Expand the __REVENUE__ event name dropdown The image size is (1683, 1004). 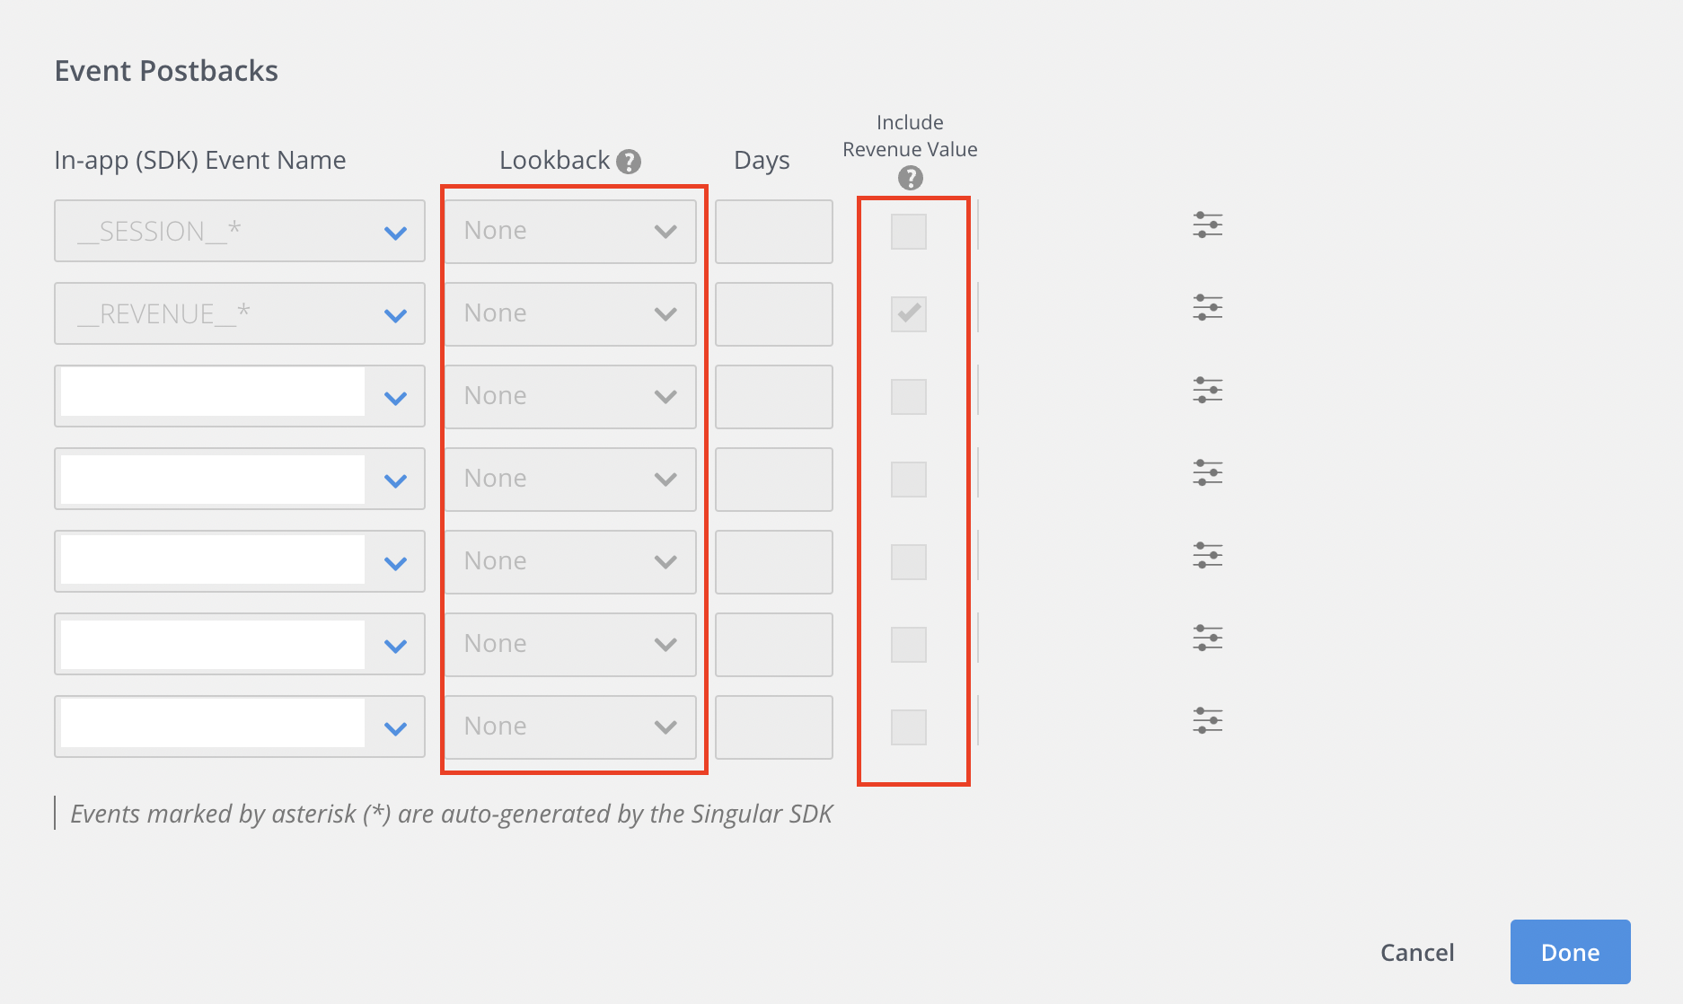(395, 315)
